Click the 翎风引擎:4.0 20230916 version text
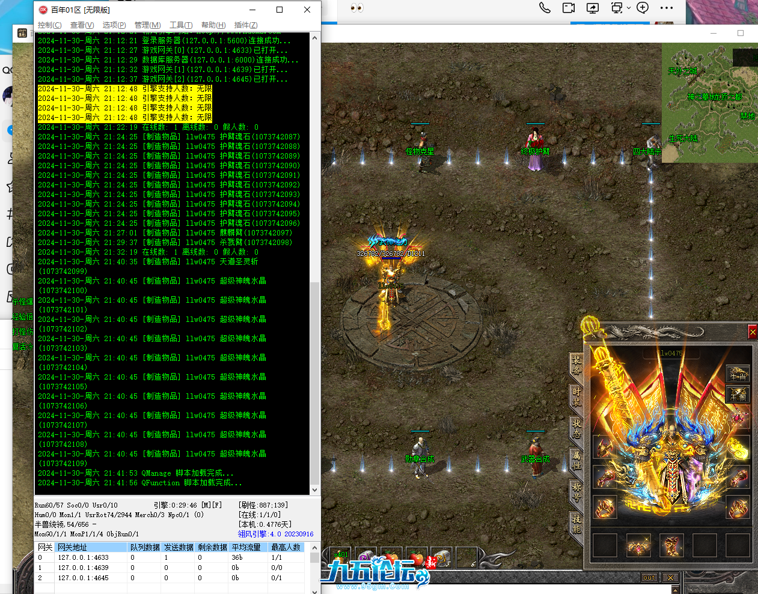Screen dimensions: 758x594 275,534
